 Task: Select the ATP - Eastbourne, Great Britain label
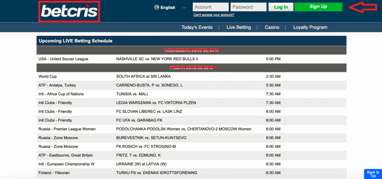tap(65, 155)
